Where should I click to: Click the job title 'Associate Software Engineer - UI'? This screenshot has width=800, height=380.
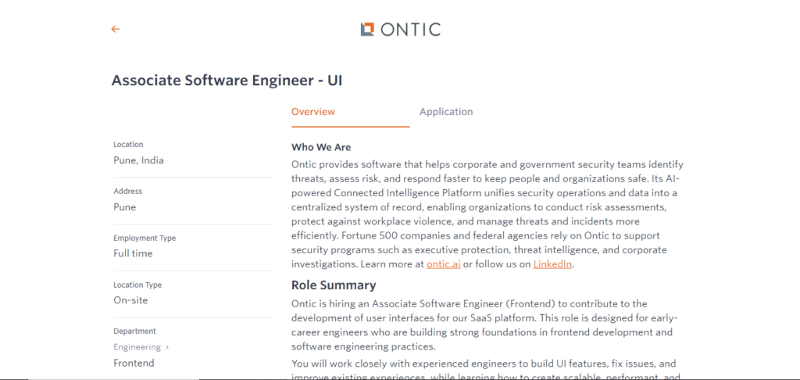point(227,81)
